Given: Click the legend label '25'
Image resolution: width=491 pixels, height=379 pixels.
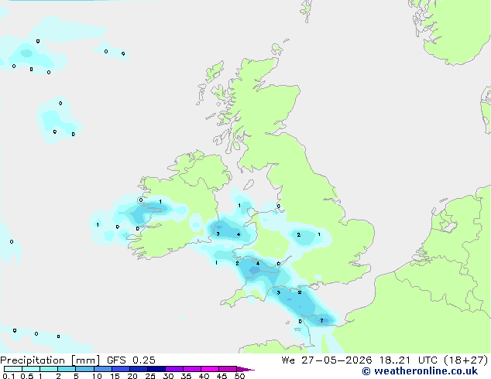Looking at the screenshot, I should point(150,376).
